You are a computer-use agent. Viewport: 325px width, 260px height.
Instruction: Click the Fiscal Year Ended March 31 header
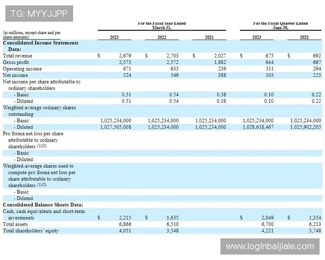(x=161, y=26)
